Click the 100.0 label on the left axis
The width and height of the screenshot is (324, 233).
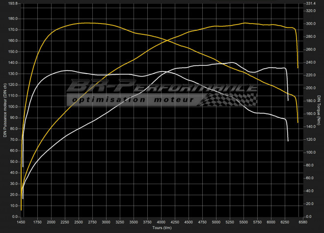click(12, 106)
